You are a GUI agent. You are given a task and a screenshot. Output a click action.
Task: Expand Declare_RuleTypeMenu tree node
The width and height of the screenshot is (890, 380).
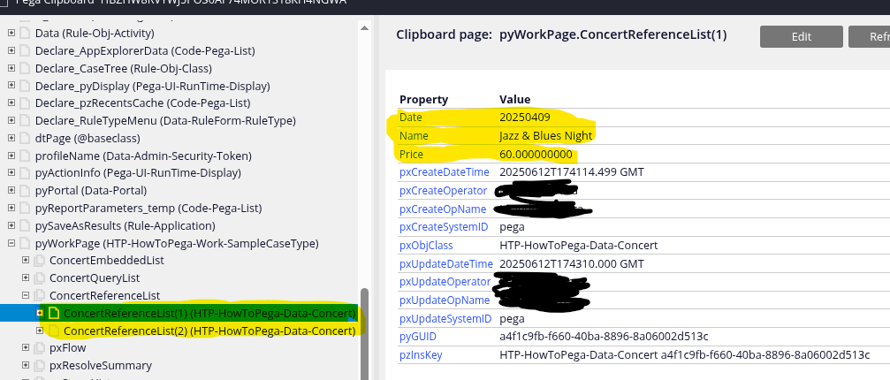tap(11, 121)
